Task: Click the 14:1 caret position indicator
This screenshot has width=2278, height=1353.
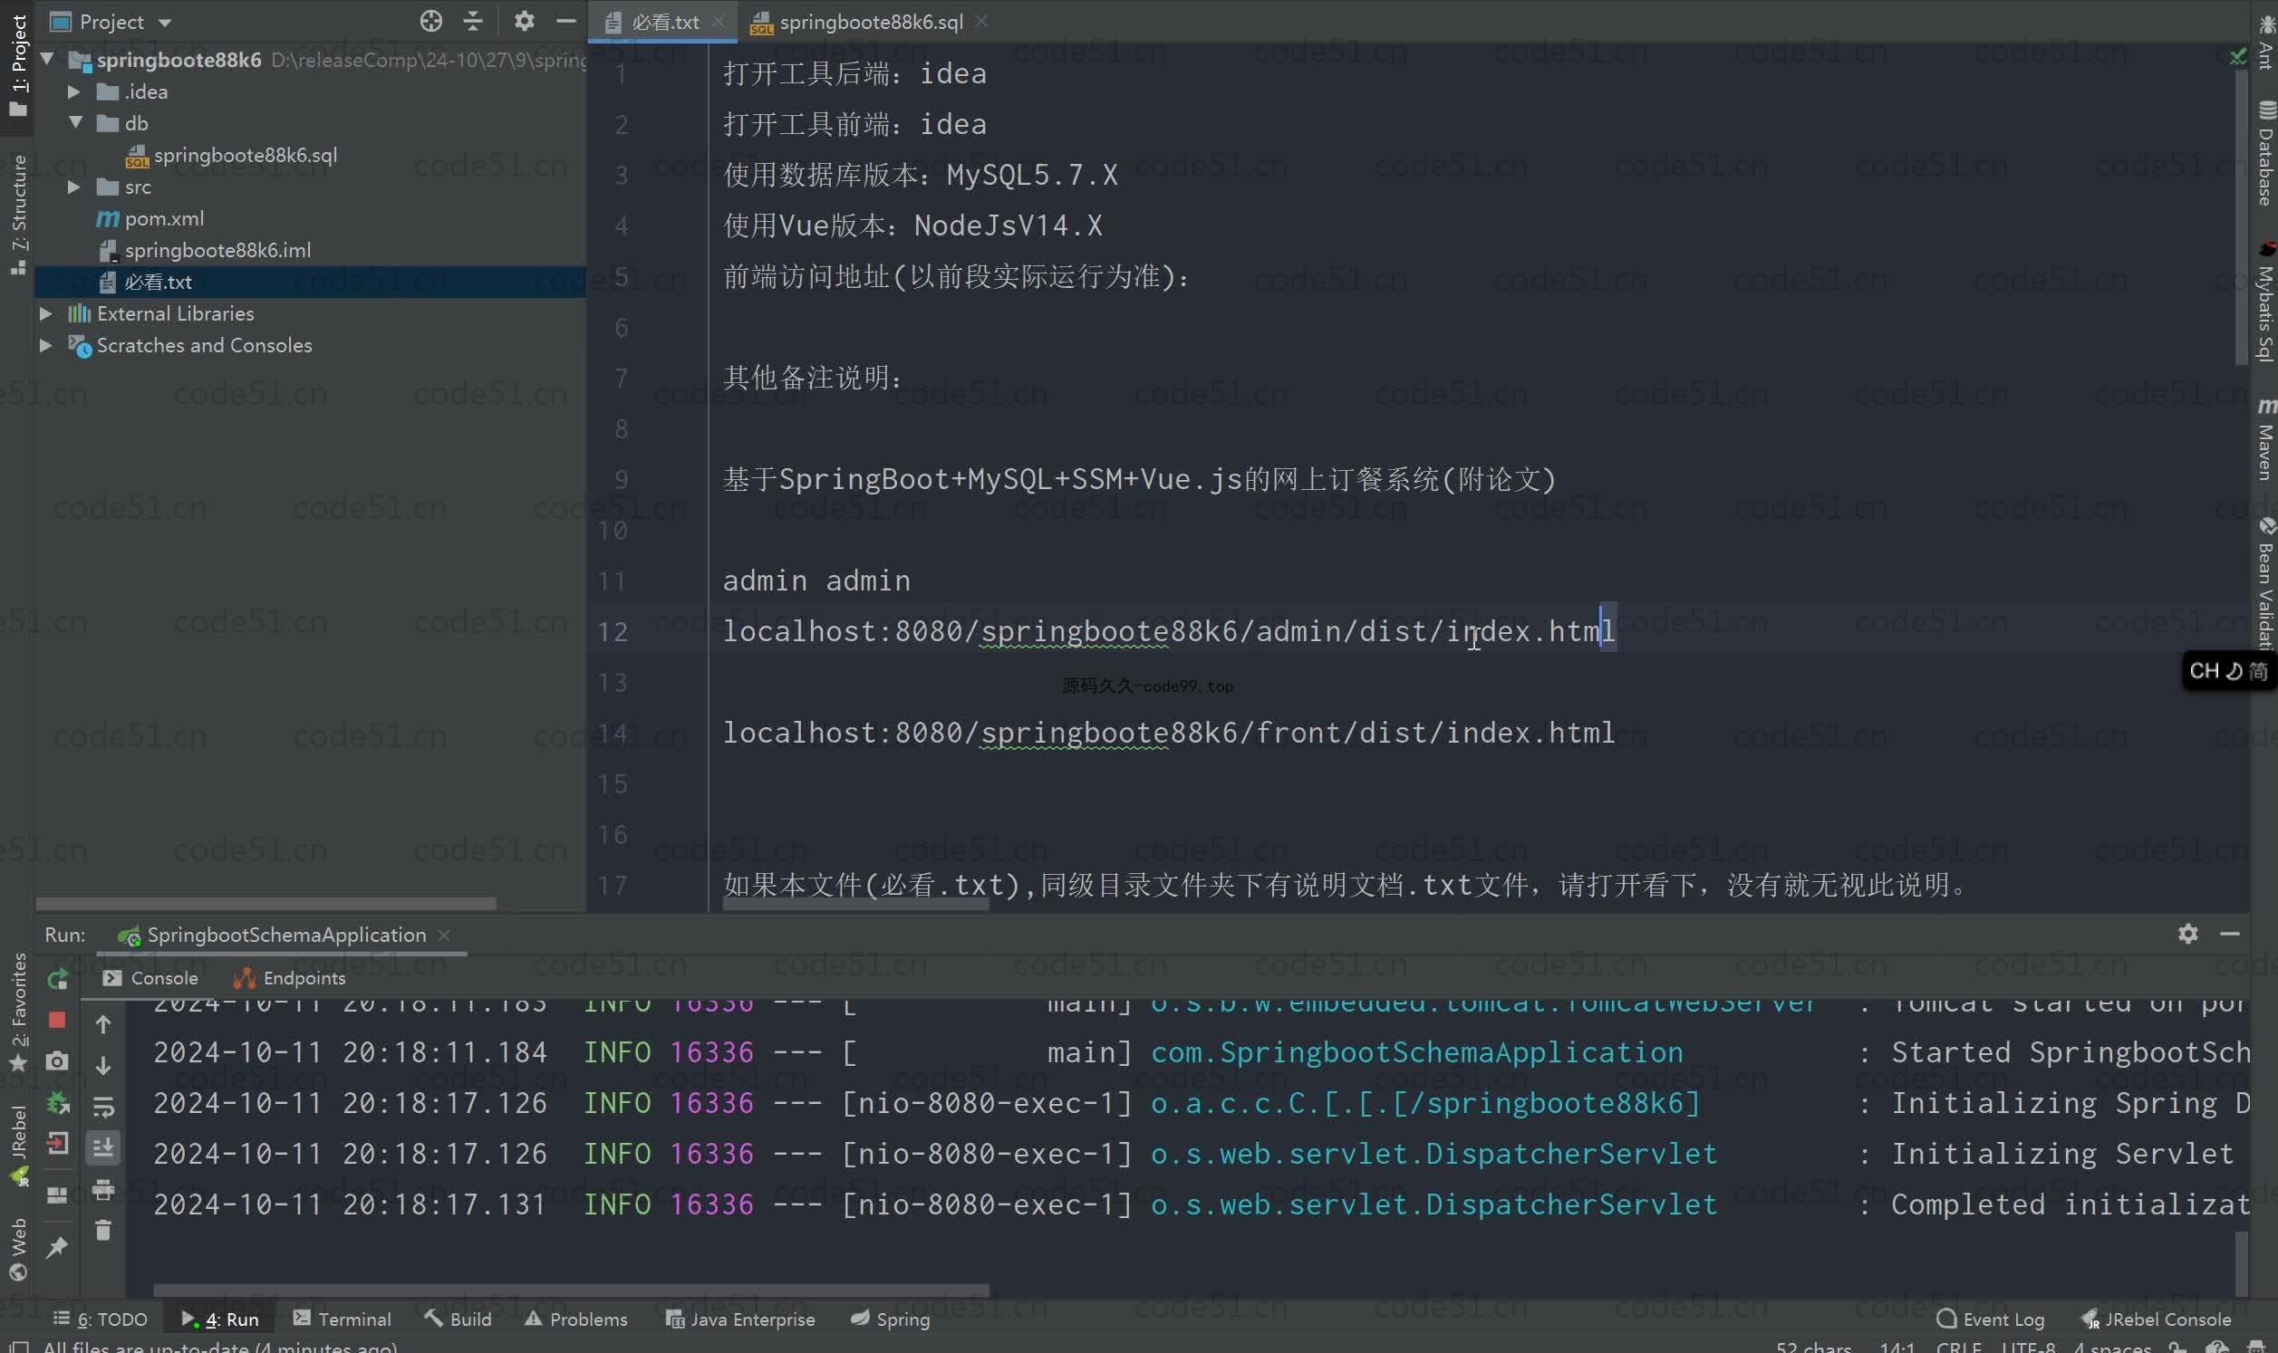Action: (x=1897, y=1347)
